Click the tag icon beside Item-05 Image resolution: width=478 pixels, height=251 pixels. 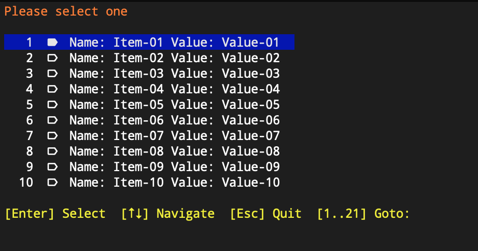point(52,104)
